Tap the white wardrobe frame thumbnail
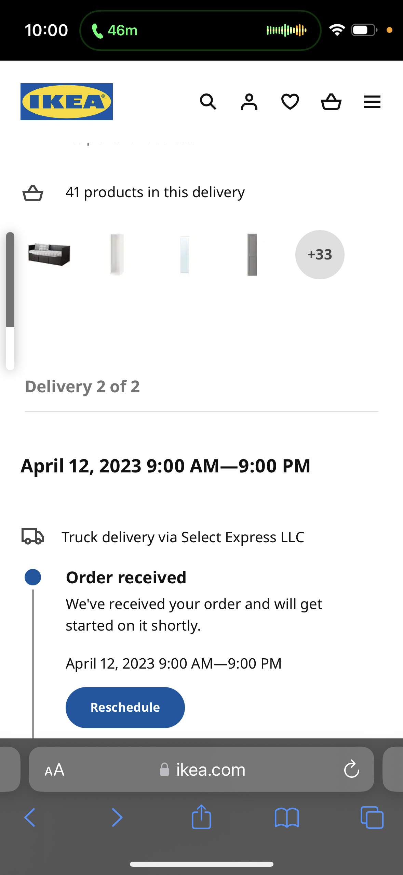Image resolution: width=403 pixels, height=875 pixels. point(117,255)
